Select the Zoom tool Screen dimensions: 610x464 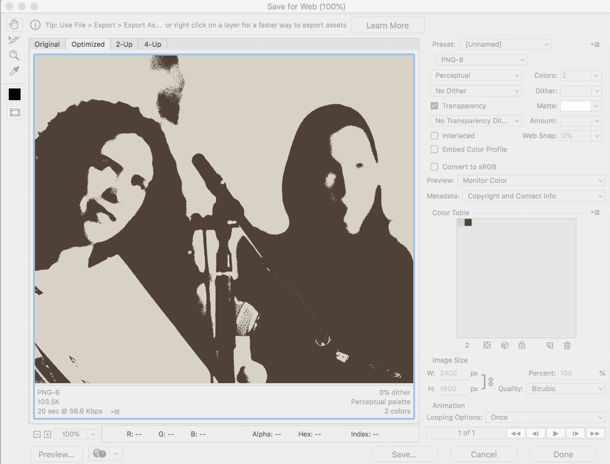(x=14, y=55)
